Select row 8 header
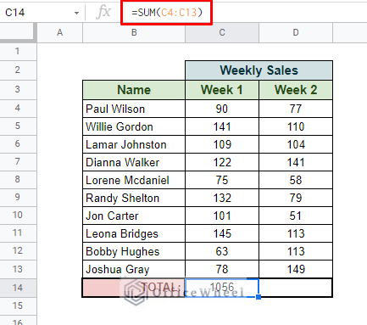 [x=18, y=180]
